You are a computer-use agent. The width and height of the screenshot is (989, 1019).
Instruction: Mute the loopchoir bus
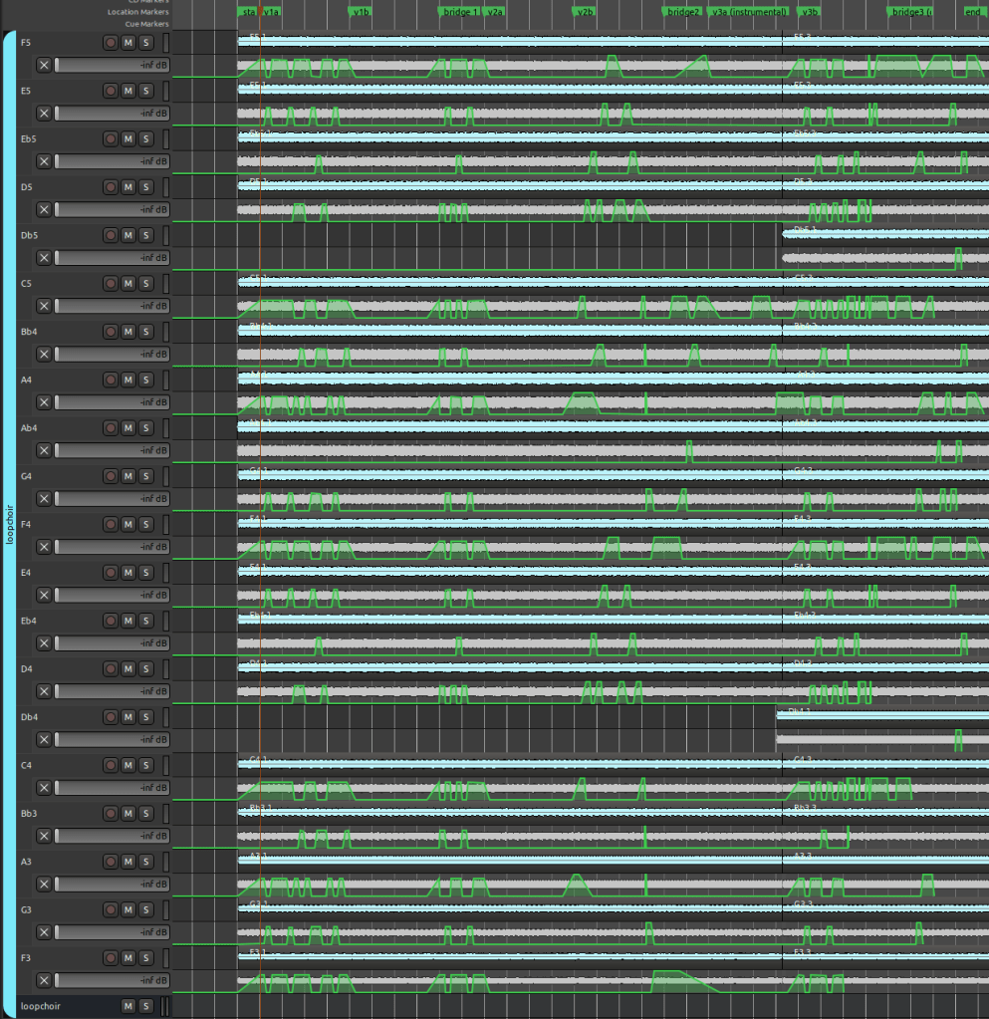point(127,1006)
